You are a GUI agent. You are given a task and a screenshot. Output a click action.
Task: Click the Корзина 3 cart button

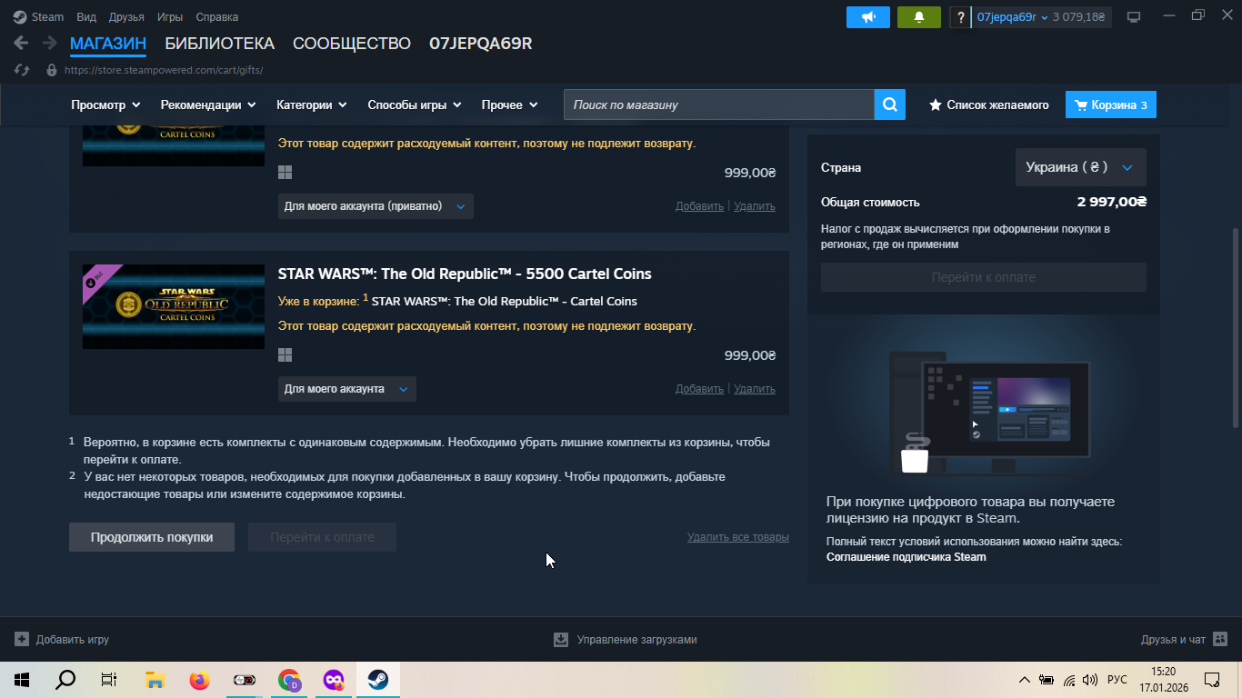tap(1111, 105)
